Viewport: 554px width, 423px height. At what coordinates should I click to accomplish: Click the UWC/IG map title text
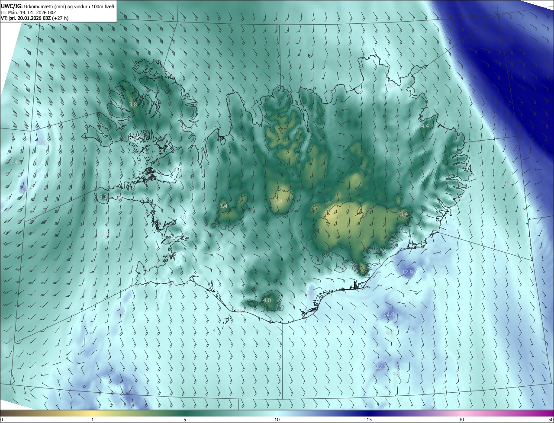point(58,6)
